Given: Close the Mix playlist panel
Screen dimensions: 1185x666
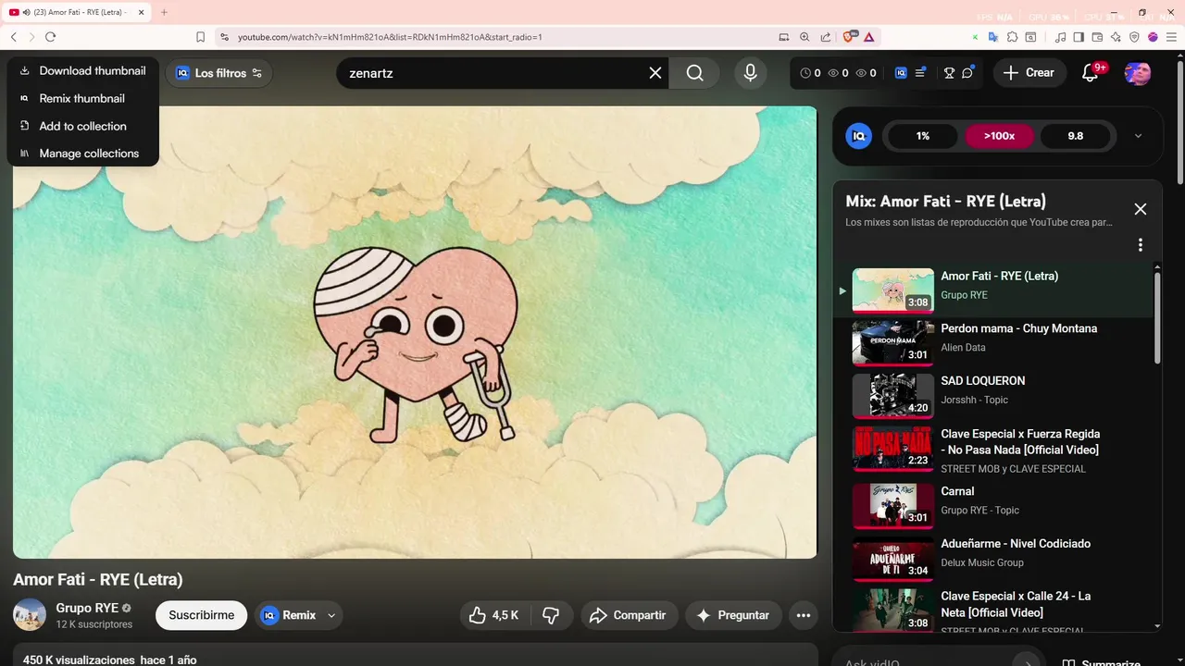Looking at the screenshot, I should [x=1141, y=209].
